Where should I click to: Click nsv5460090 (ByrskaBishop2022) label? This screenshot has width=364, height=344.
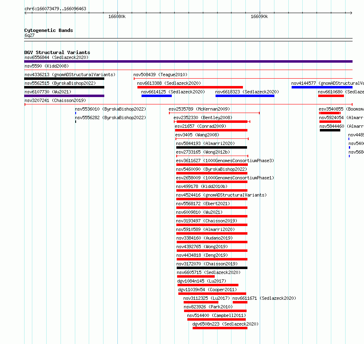211,169
